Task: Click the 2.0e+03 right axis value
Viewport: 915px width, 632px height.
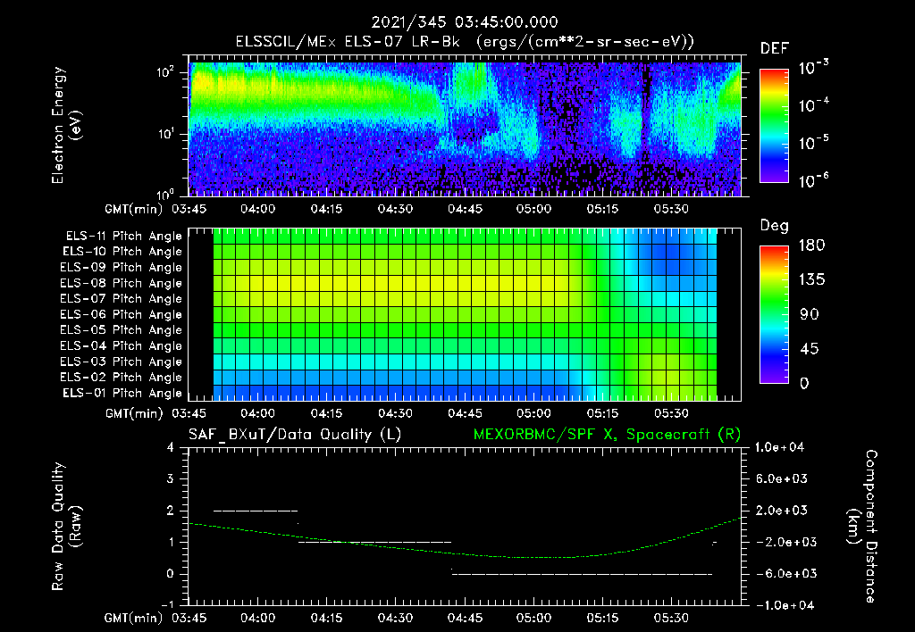Action: point(781,511)
